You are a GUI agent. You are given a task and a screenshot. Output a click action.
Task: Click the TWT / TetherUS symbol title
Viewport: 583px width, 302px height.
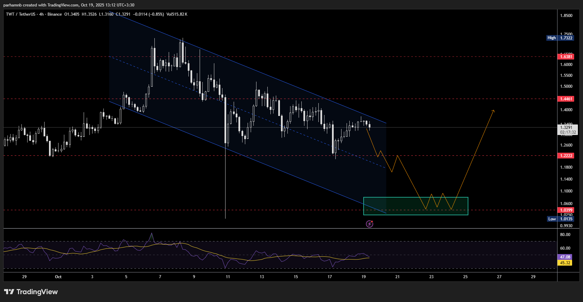point(20,14)
